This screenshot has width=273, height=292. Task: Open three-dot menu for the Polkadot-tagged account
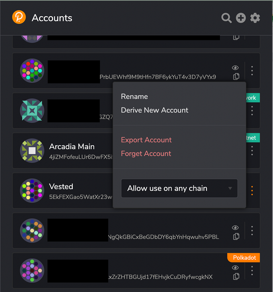click(x=252, y=271)
